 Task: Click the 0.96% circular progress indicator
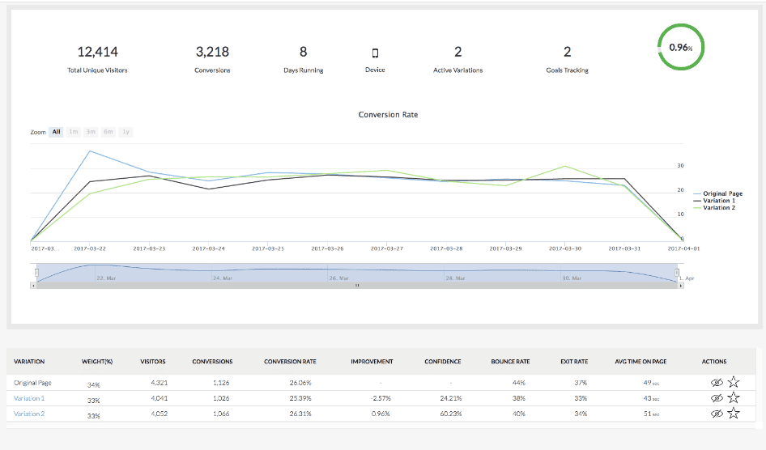pos(680,48)
